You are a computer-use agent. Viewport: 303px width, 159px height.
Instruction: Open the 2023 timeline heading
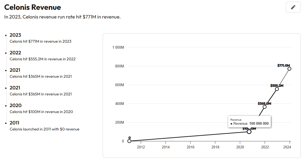[15, 35]
